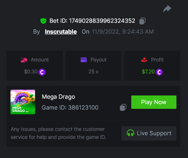Open the Mega Drago game thumbnail

coord(23,102)
